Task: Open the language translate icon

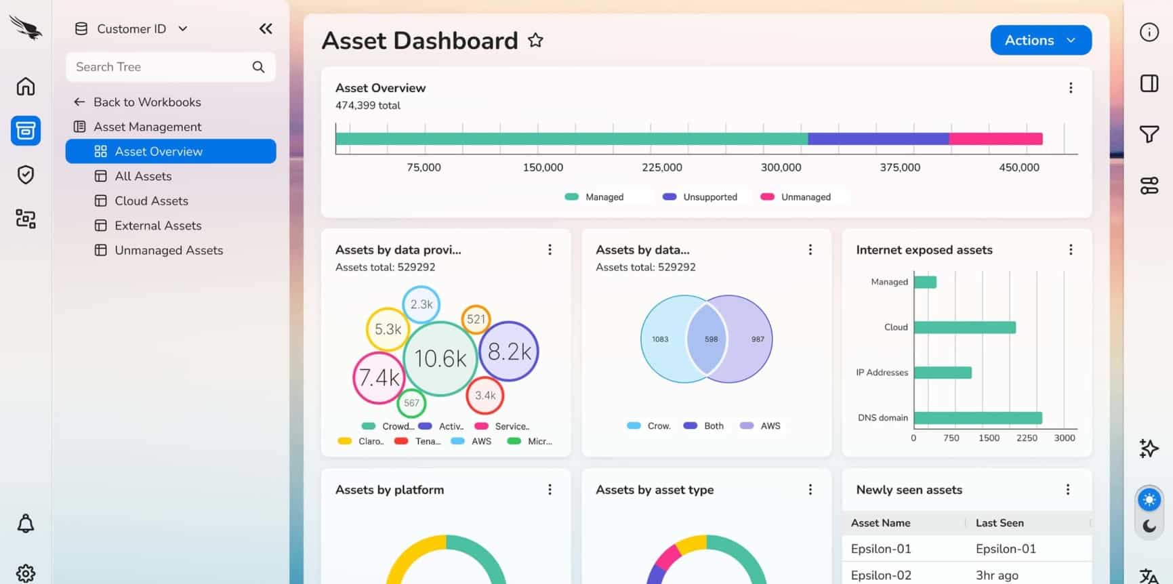Action: click(1149, 576)
